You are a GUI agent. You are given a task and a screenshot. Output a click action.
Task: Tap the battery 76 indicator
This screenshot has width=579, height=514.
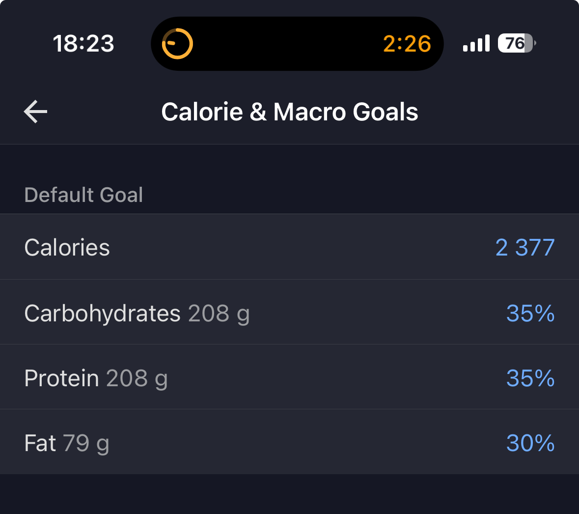pyautogui.click(x=517, y=43)
